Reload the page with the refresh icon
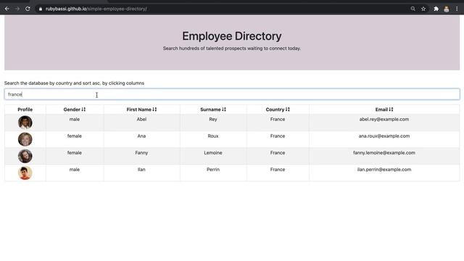Screen dimensions: 464x261 click(28, 9)
